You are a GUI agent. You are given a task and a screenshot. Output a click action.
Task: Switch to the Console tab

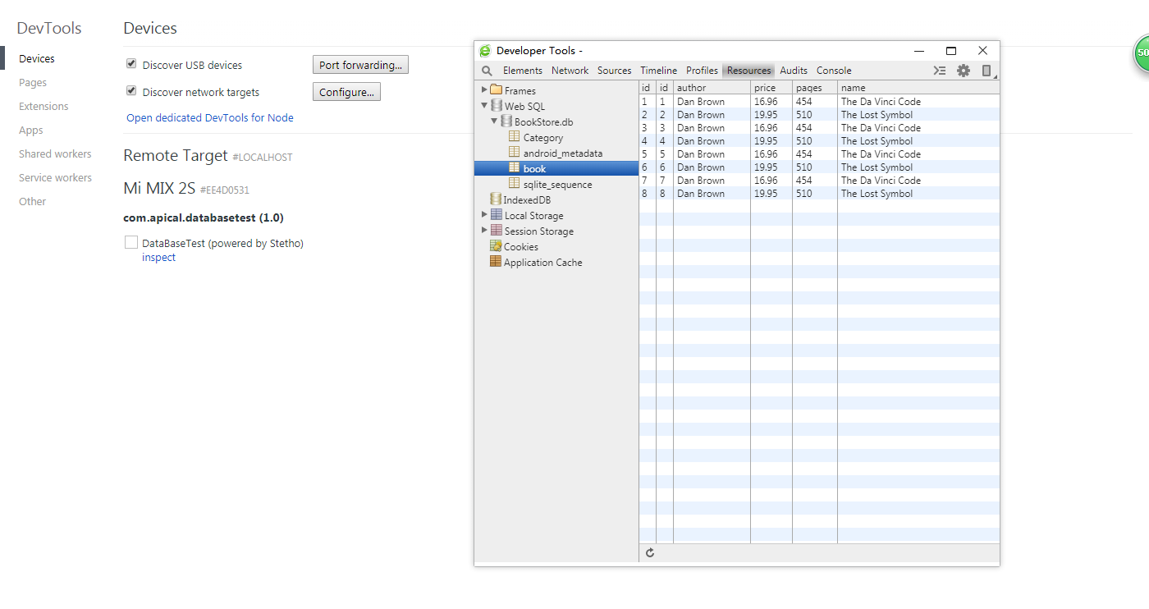pyautogui.click(x=834, y=71)
